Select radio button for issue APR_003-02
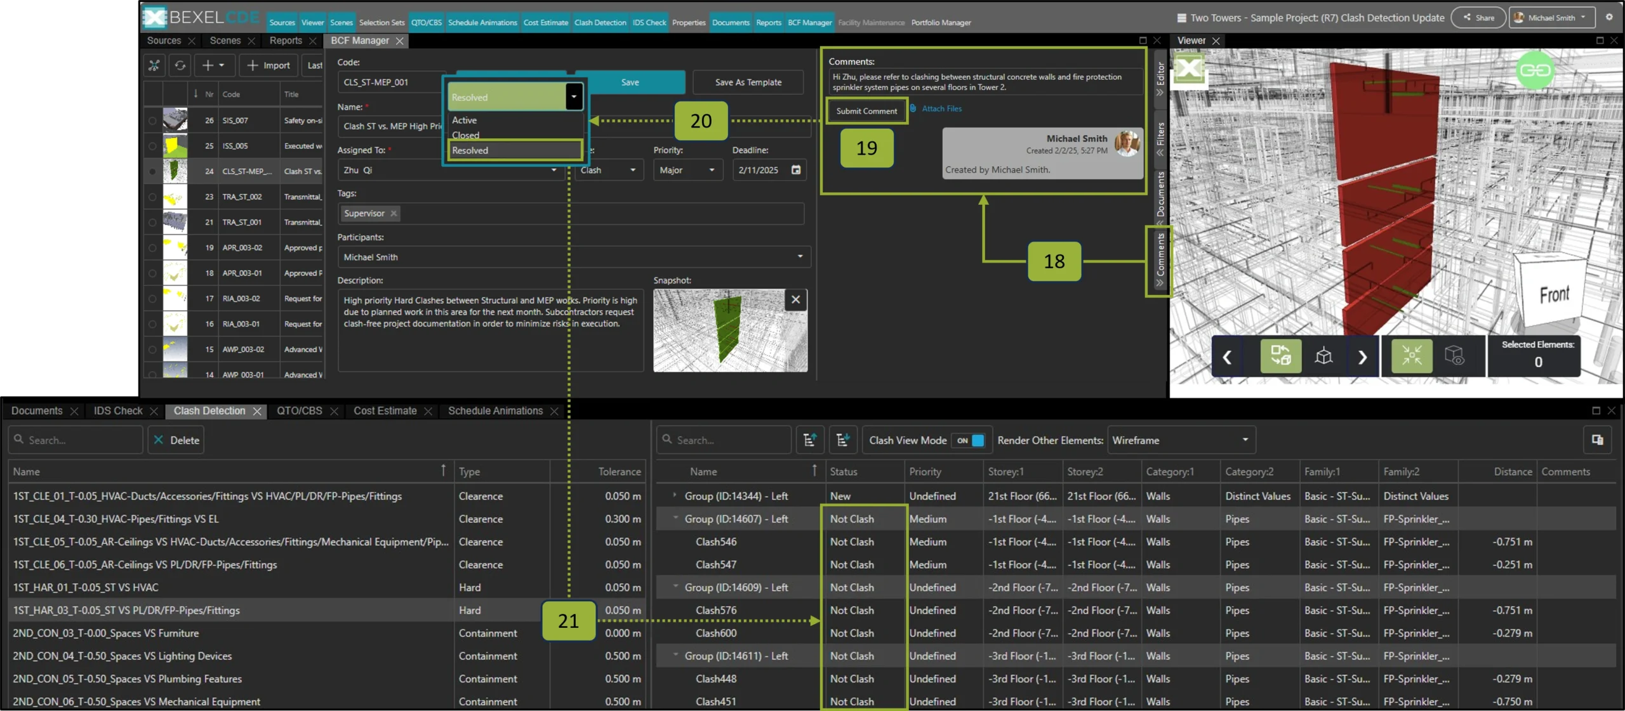Image resolution: width=1625 pixels, height=711 pixels. coord(152,248)
